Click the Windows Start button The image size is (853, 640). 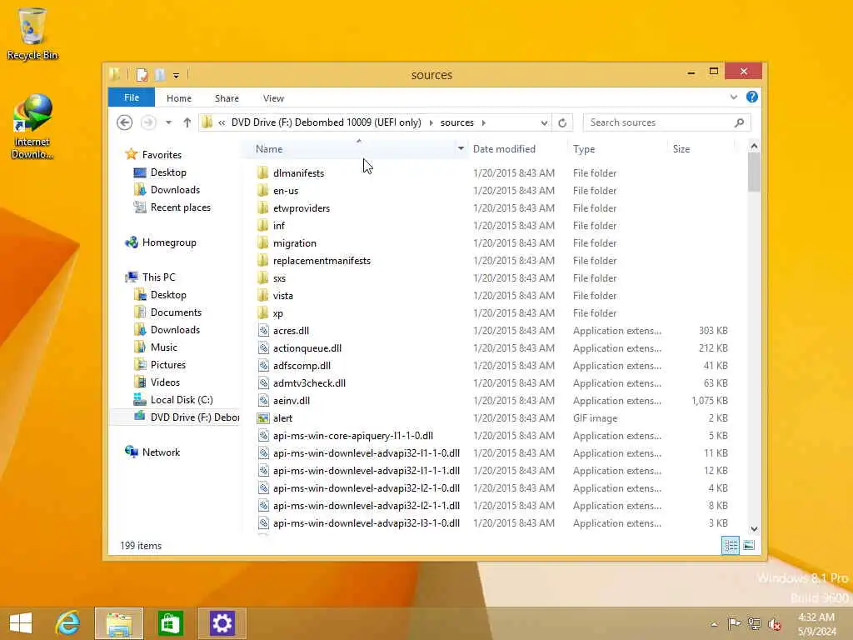pyautogui.click(x=21, y=623)
